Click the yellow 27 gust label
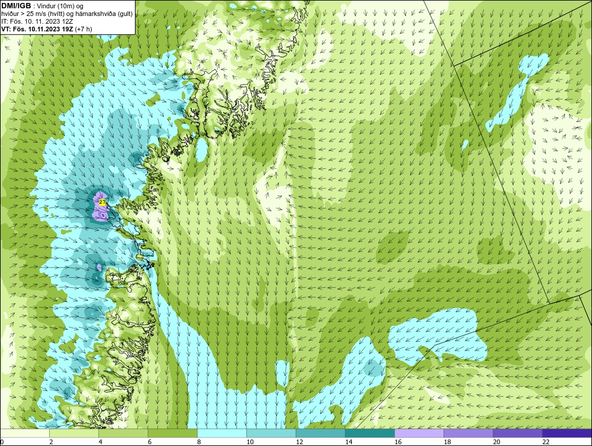The width and height of the screenshot is (592, 446). pyautogui.click(x=102, y=203)
